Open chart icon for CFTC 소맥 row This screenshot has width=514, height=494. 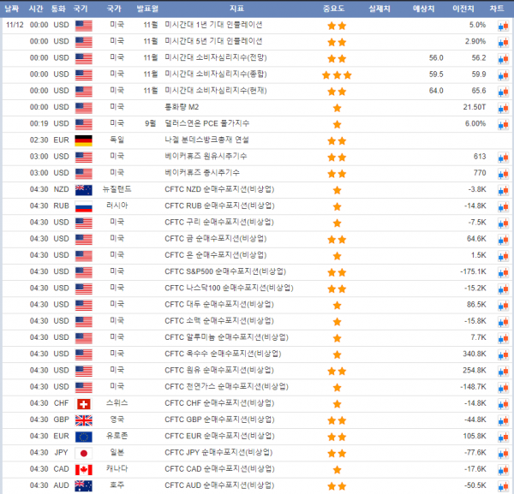503,322
